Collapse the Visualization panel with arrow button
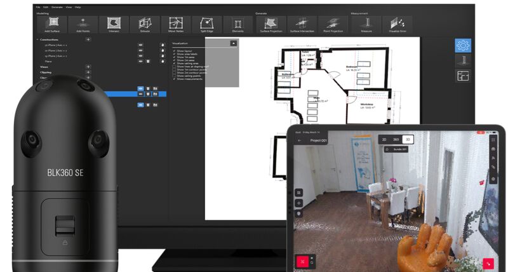Screen dimensions: 508x272 point(234,43)
